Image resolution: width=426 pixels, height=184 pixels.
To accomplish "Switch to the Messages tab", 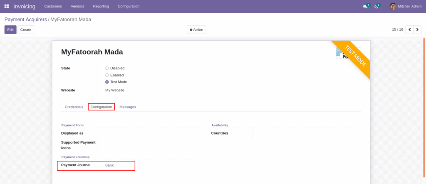I will click(128, 107).
